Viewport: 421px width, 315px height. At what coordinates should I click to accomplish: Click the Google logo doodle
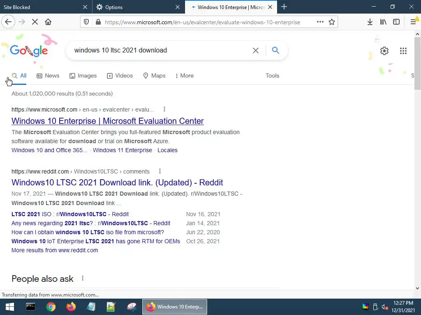(x=29, y=50)
